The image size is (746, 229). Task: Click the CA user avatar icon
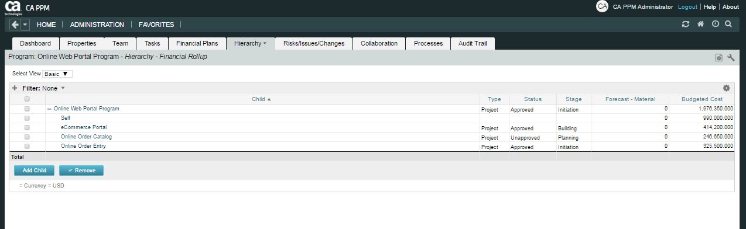tap(602, 6)
